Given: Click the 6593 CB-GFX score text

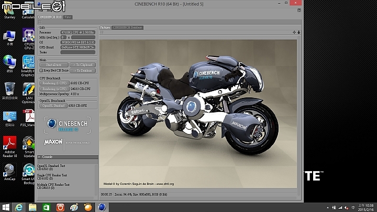Looking at the screenshot, I should click(x=77, y=106).
